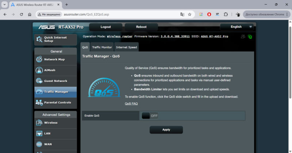Viewport: 292px width, 153px height.
Task: Open Quick Internet Setup wizard icon
Action: click(x=39, y=39)
